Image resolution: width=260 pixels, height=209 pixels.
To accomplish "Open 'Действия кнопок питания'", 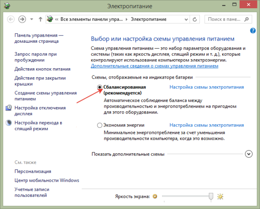I will 42,69.
